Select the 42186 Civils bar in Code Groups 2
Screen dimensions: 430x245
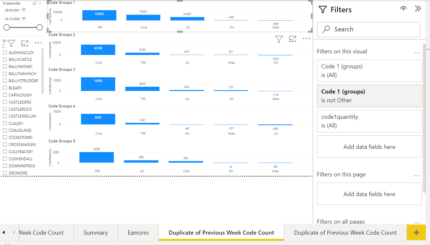98,50
